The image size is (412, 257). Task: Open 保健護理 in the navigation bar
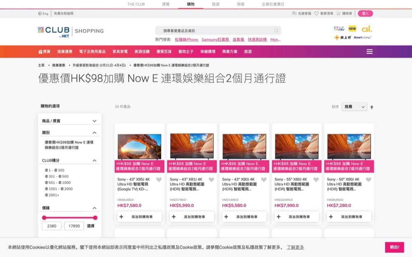(208, 52)
